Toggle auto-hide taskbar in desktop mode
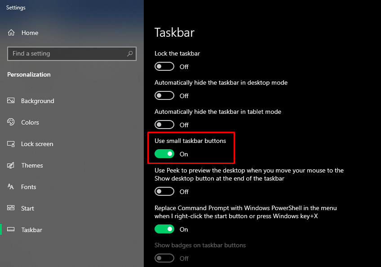The height and width of the screenshot is (267, 381). coord(164,95)
